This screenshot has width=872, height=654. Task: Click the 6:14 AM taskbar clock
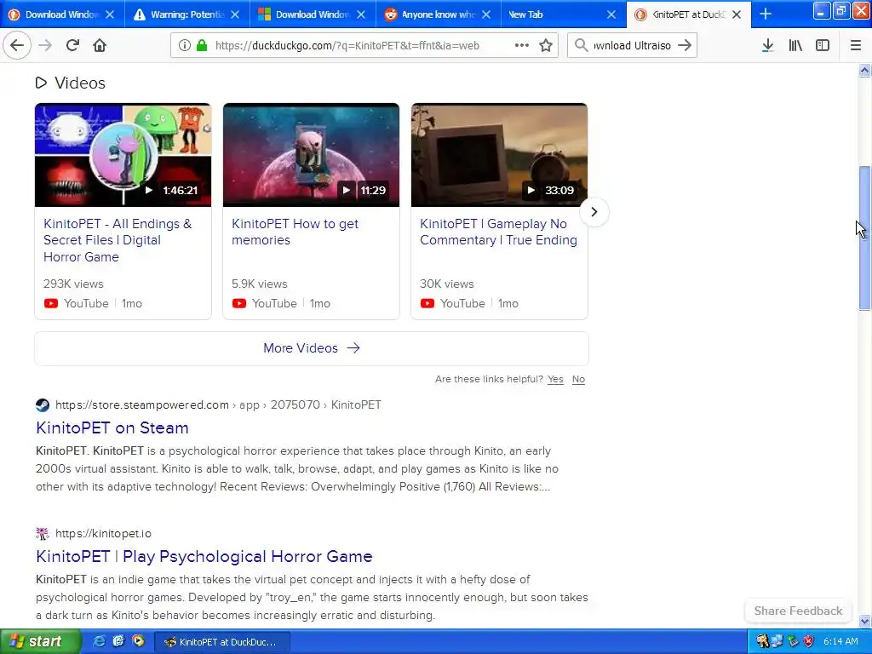point(840,642)
